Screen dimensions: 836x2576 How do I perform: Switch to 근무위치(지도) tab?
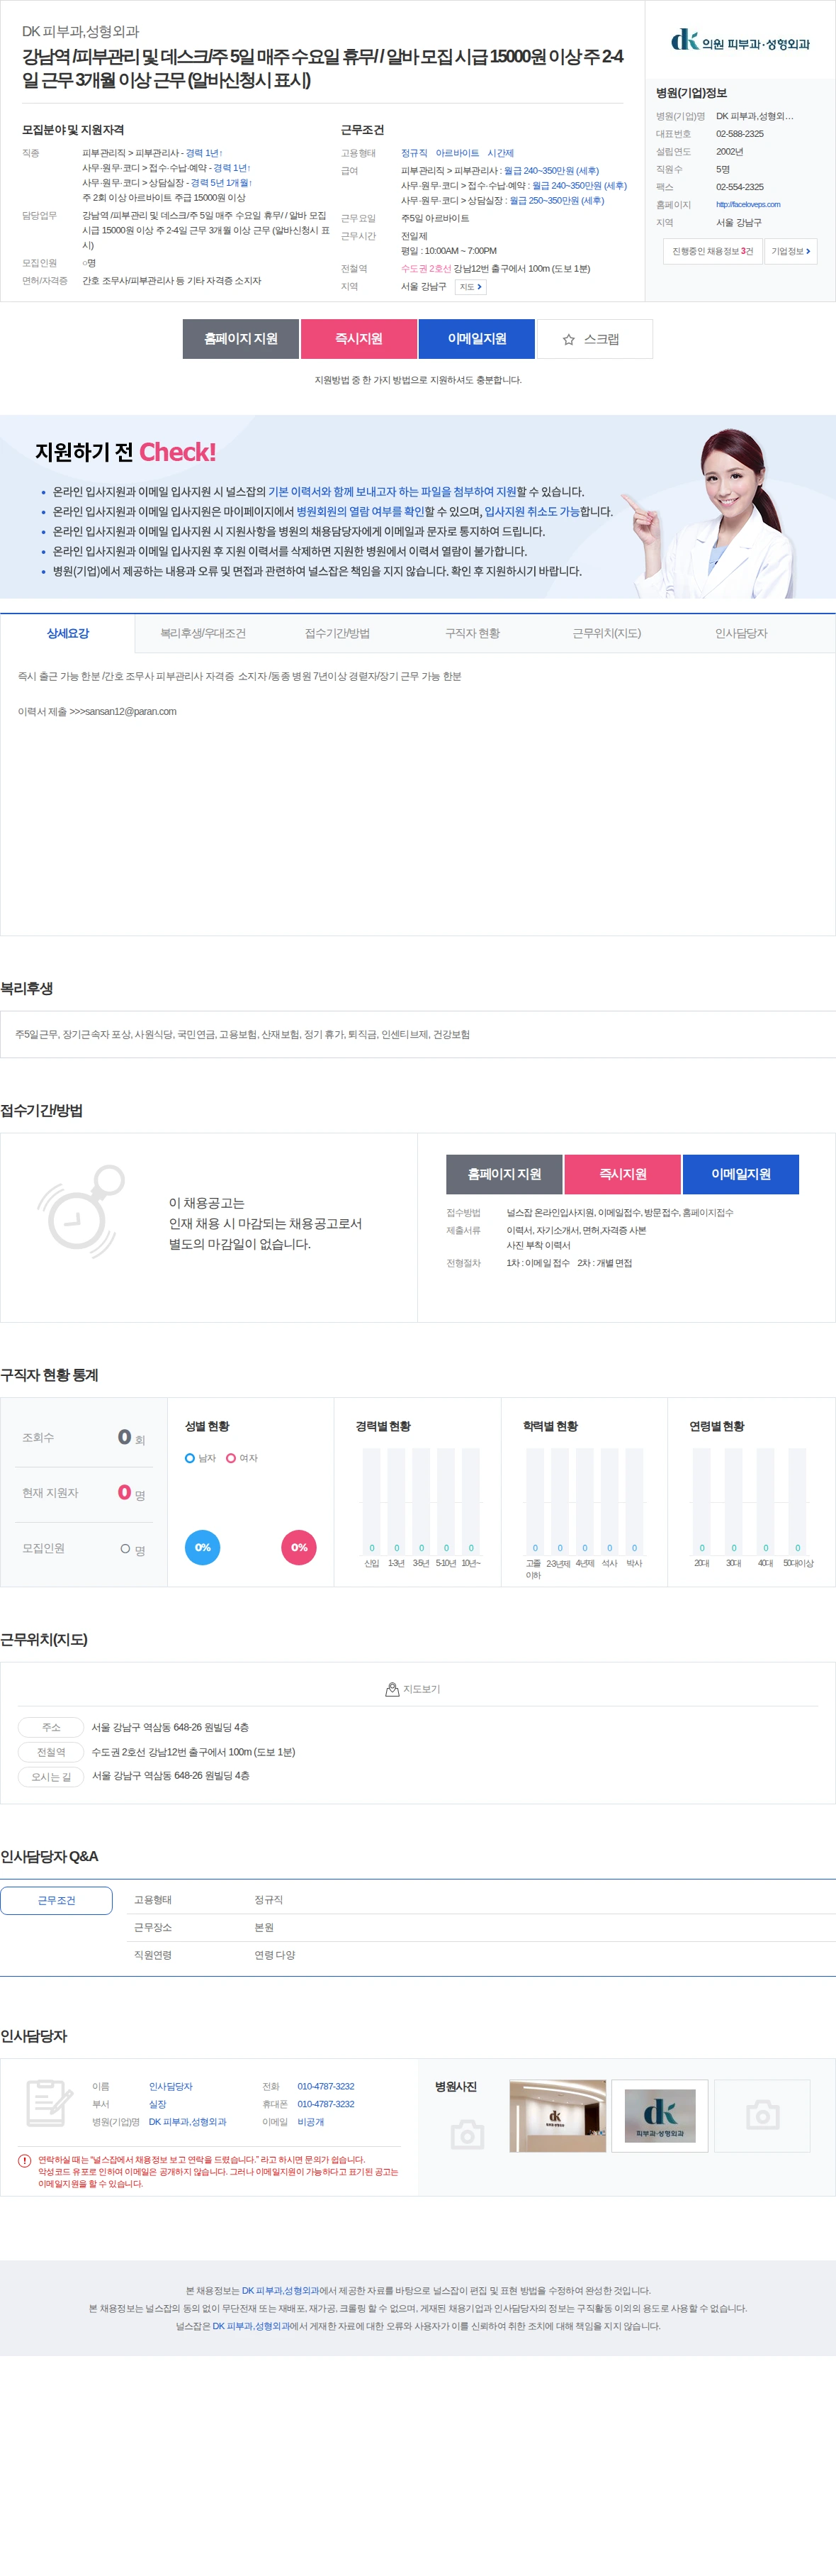[x=606, y=633]
